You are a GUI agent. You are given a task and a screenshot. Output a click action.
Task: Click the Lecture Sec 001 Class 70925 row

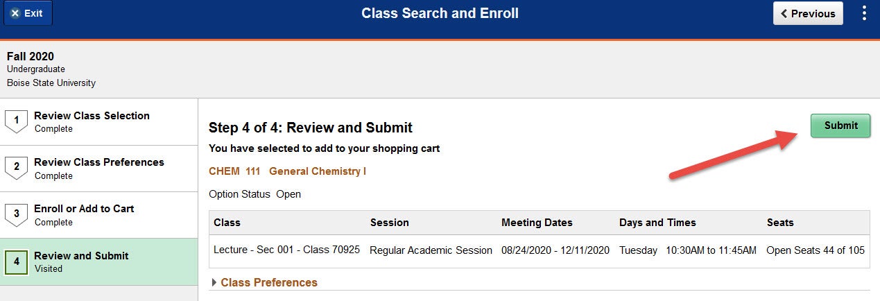[539, 250]
